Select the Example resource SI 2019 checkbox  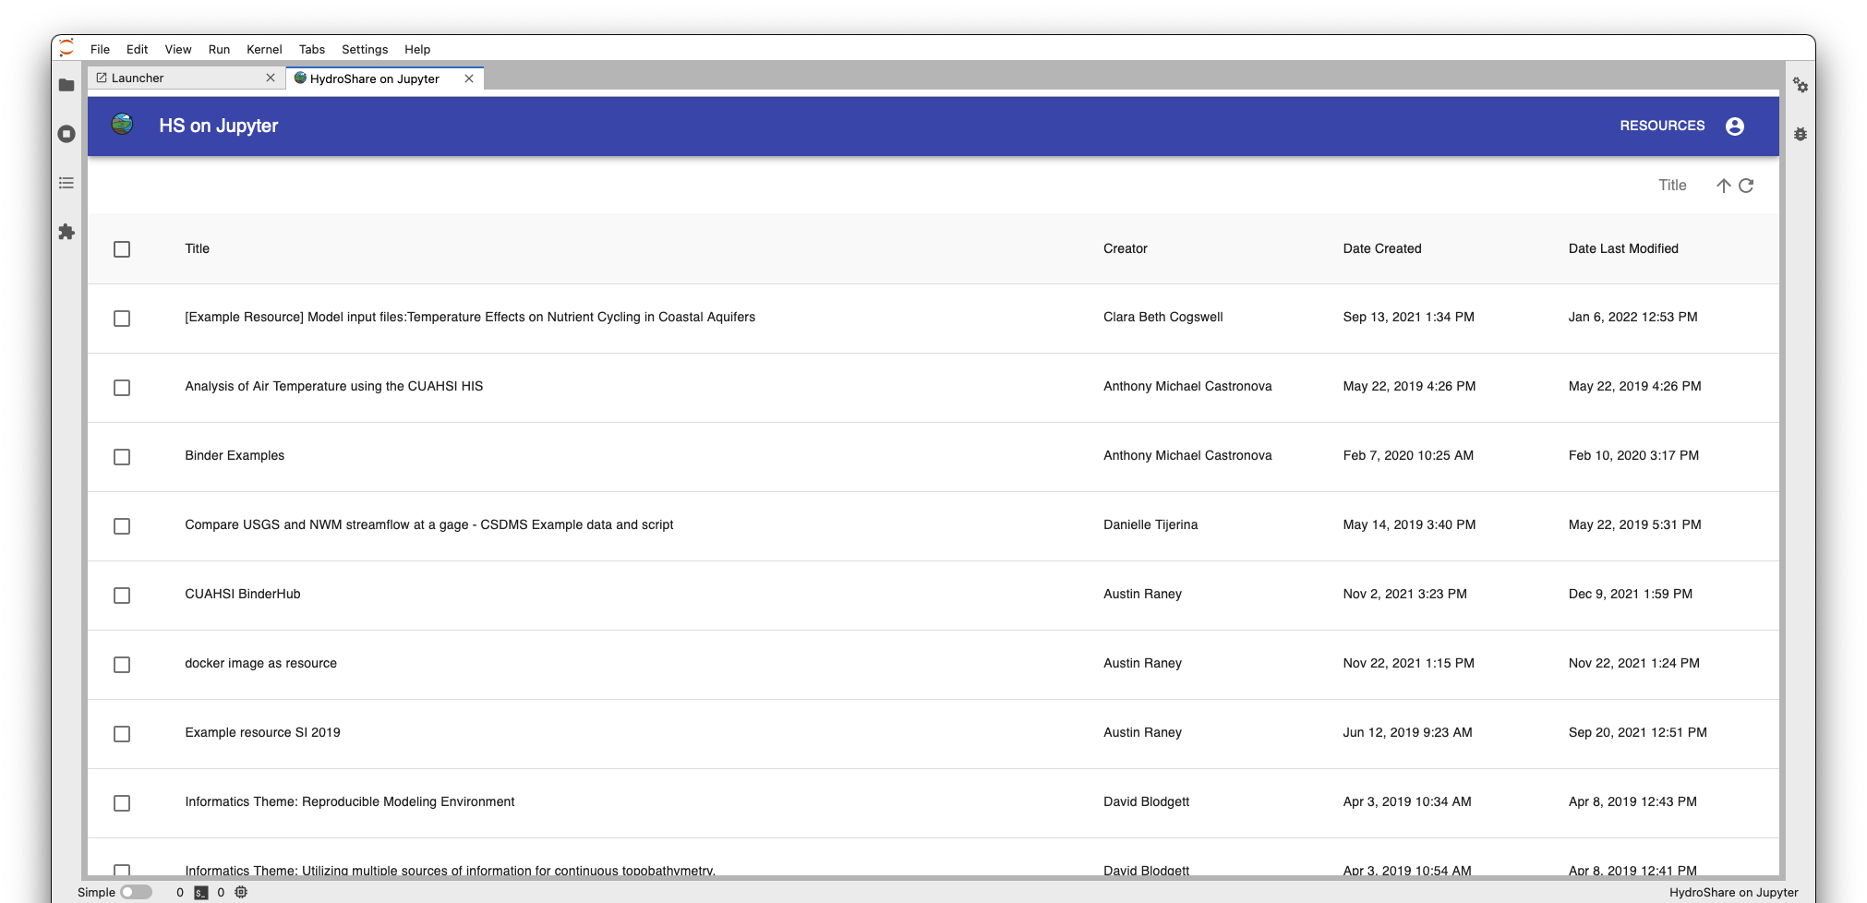pyautogui.click(x=122, y=734)
